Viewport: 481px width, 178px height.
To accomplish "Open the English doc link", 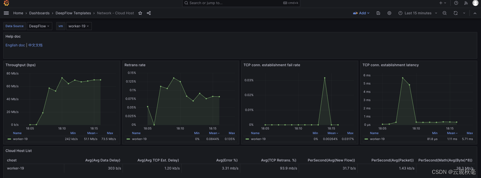I will 15,45.
